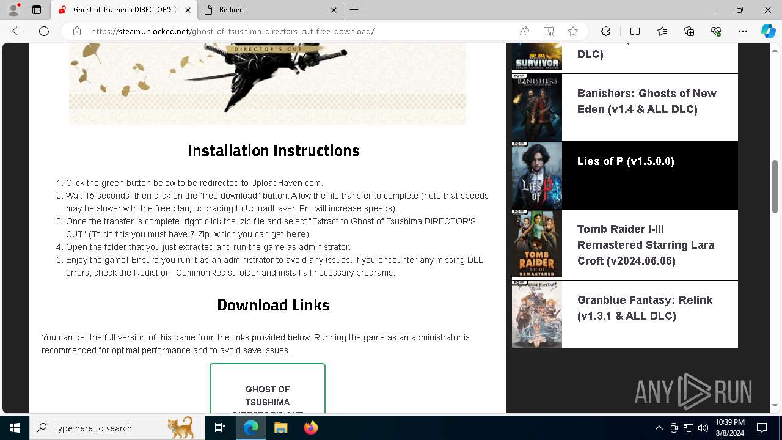This screenshot has width=782, height=440.
Task: Refresh the current page
Action: point(44,31)
